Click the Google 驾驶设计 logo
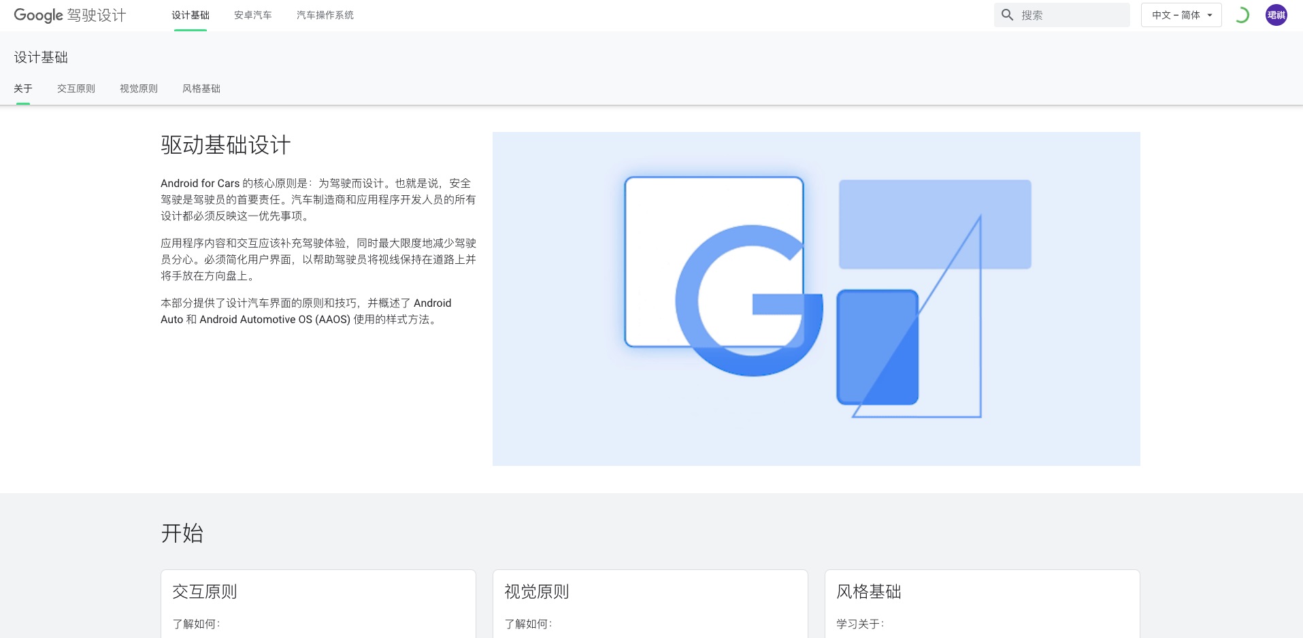The height and width of the screenshot is (638, 1303). pos(70,15)
